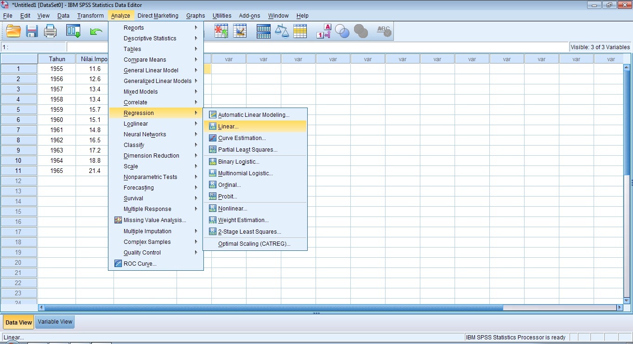Run the Spell Check ABC icon
Viewport: 633px width, 344px height.
[x=384, y=31]
